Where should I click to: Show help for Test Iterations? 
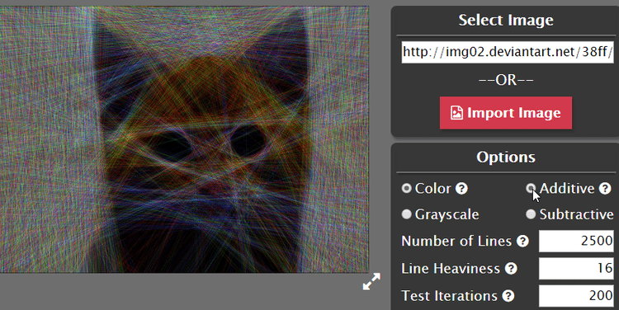pos(508,296)
